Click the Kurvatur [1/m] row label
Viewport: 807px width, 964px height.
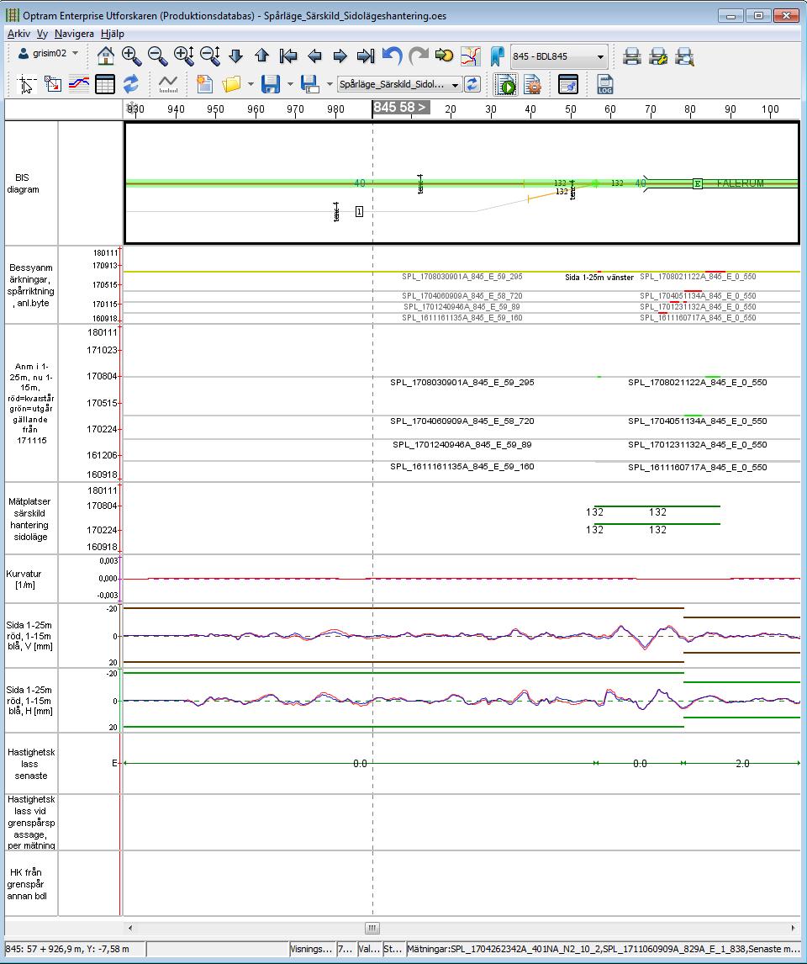point(24,579)
